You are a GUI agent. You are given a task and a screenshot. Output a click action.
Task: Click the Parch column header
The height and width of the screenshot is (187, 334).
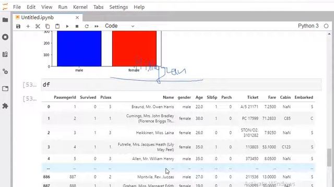coord(226,97)
